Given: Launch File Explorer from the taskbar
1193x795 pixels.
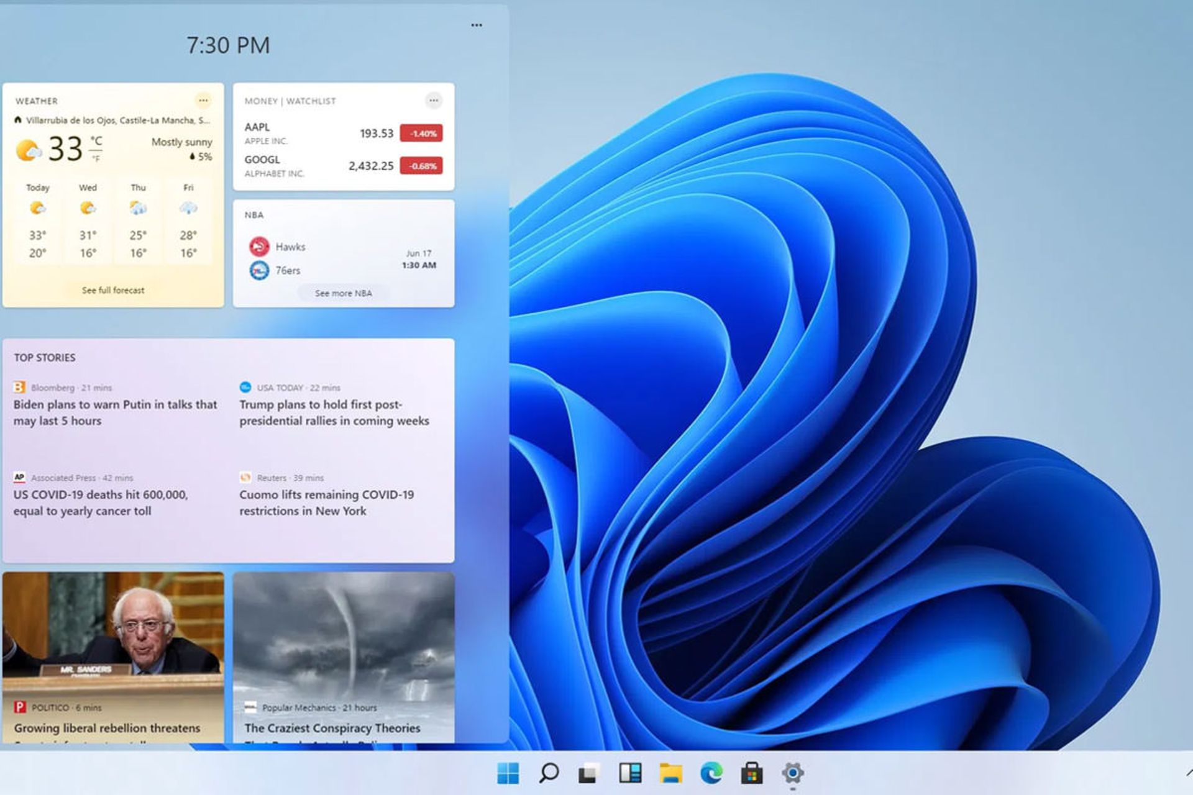Looking at the screenshot, I should click(670, 773).
